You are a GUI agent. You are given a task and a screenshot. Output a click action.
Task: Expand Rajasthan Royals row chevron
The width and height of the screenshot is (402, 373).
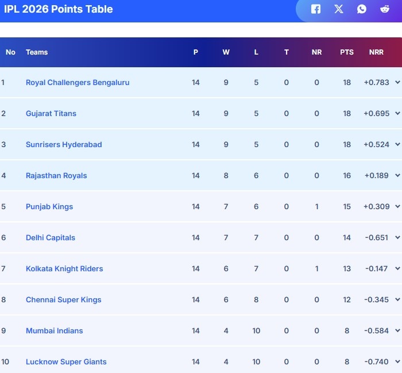397,175
